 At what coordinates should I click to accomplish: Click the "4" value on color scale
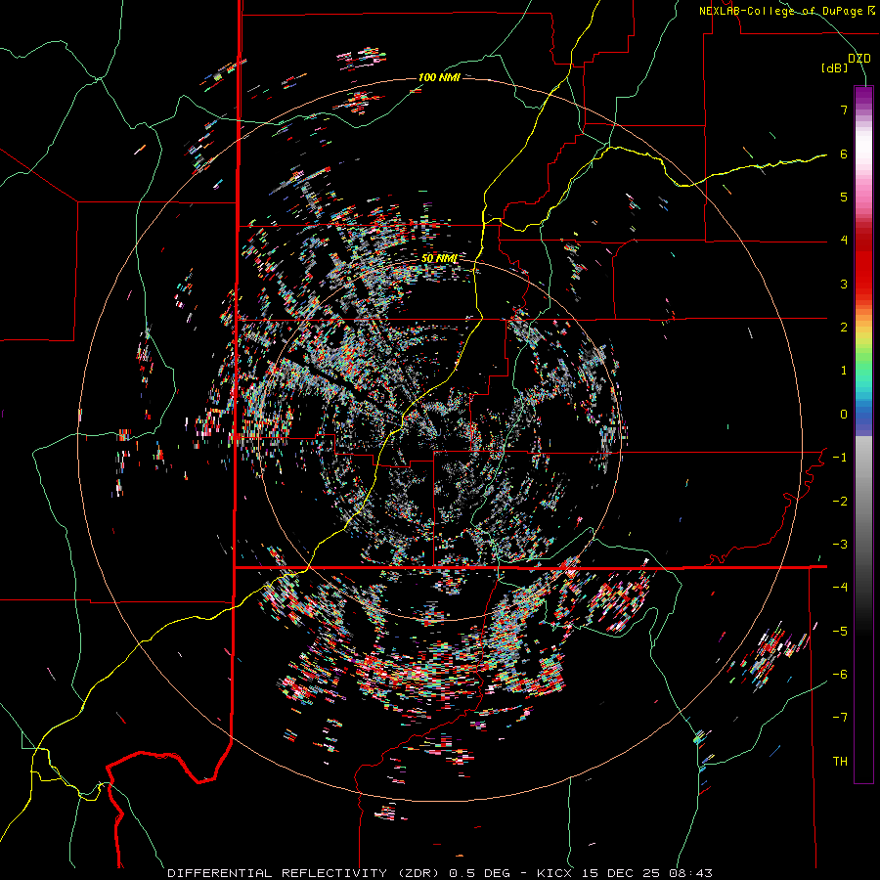tap(844, 241)
